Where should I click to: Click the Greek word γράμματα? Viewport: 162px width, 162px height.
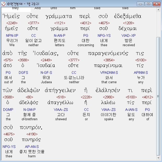59,16
